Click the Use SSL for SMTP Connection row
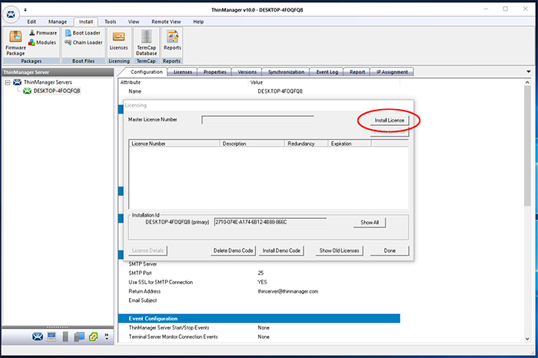Viewport: 538px width, 358px height. (260, 282)
